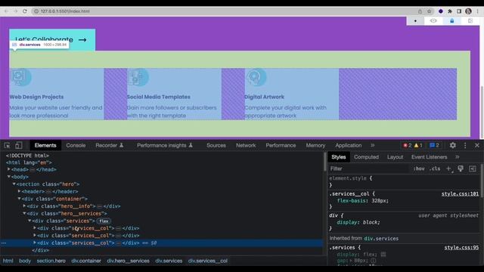Select the Styles sidebar tab
The image size is (484, 272).
[339, 157]
